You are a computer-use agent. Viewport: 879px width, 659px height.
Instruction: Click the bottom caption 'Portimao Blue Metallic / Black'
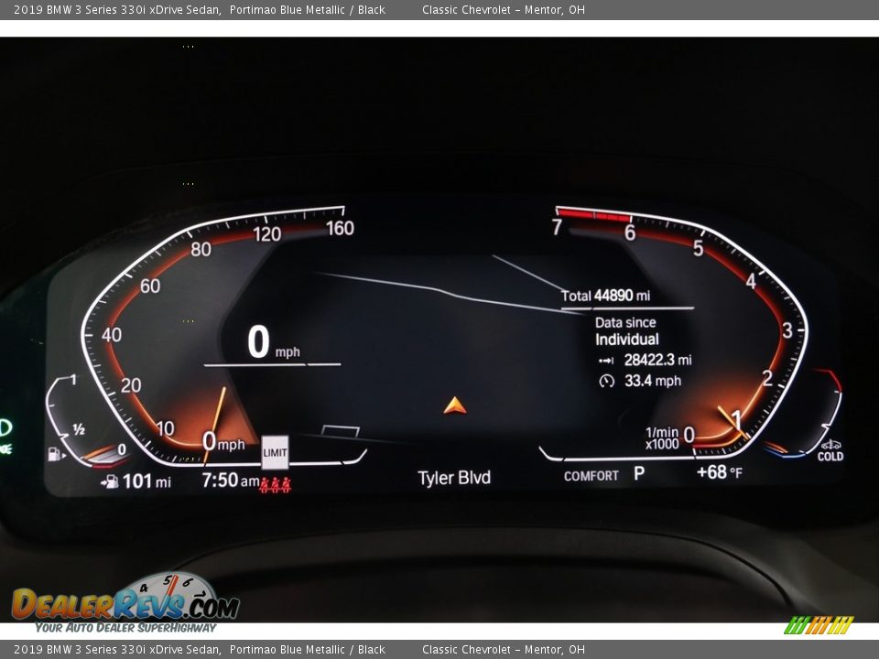(308, 650)
